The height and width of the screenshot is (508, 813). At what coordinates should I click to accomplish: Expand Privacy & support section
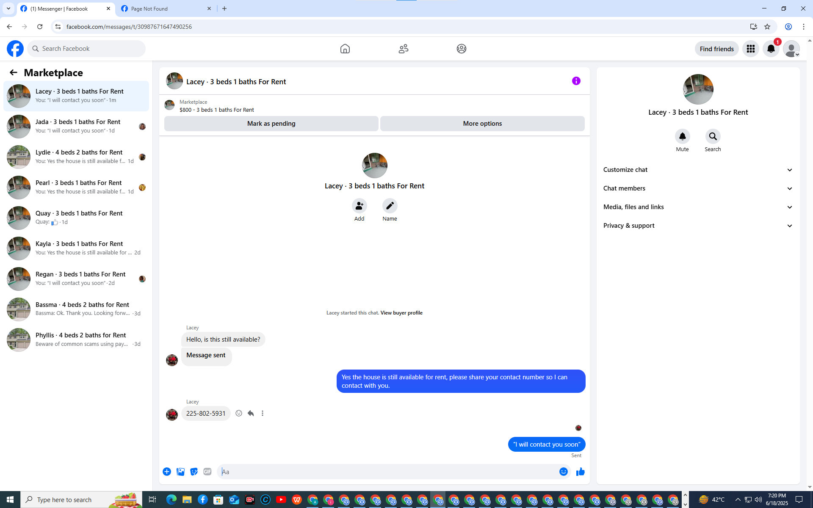point(698,226)
